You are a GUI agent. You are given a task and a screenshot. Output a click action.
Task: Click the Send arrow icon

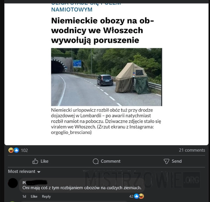pyautogui.click(x=167, y=161)
